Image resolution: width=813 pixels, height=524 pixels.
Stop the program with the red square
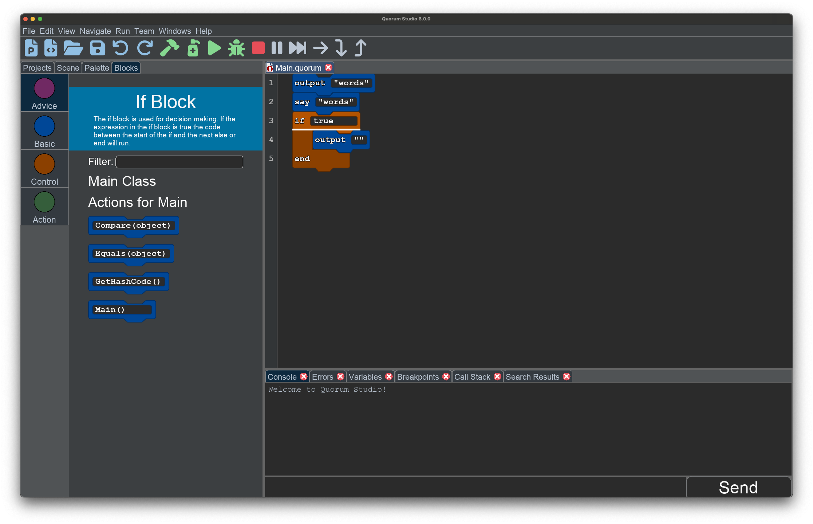pyautogui.click(x=258, y=48)
